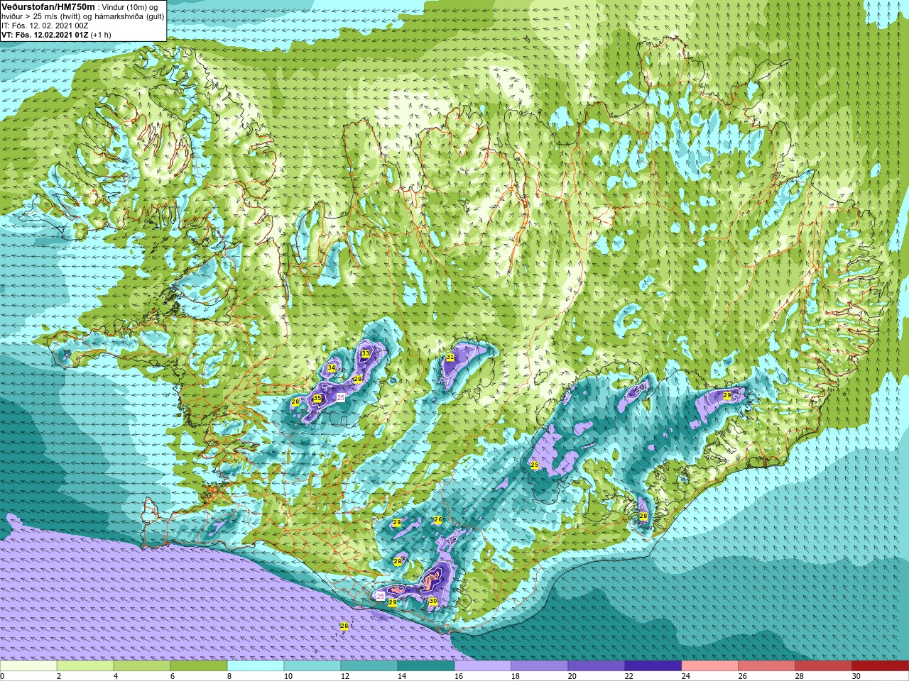
Task: Click the legend scale number 30
Action: (x=856, y=676)
